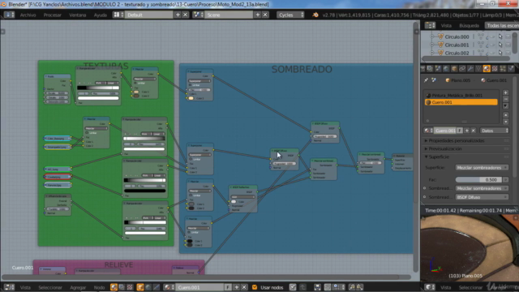The image size is (519, 292).
Task: Open Render Layers properties tab
Action: coord(430,68)
